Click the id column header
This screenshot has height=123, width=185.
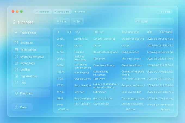(x=58, y=32)
